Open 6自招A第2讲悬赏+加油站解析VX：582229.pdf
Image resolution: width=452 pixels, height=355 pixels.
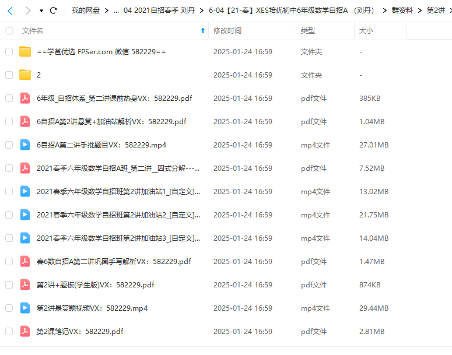pos(111,122)
